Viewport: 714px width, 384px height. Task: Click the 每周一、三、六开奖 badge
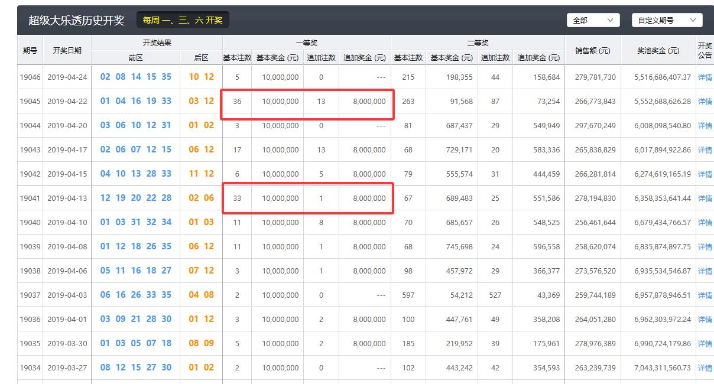pos(183,20)
